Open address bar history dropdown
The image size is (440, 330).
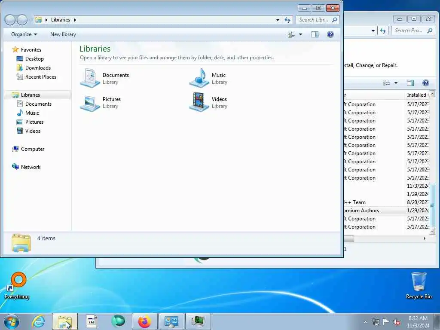click(278, 20)
